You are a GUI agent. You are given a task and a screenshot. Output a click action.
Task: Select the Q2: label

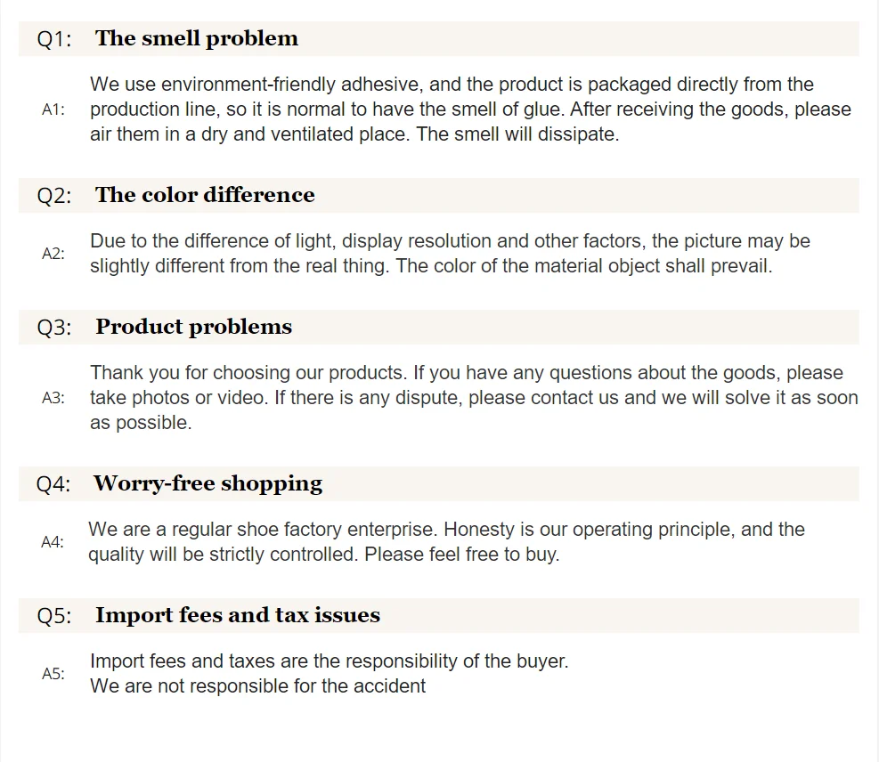click(53, 196)
